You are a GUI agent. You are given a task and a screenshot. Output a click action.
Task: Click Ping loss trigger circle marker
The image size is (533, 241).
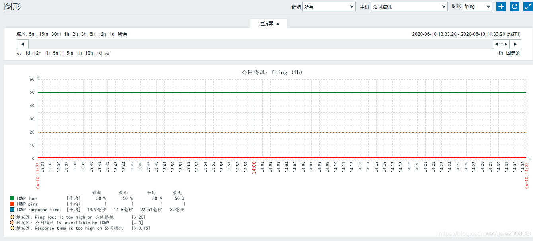tap(12, 217)
